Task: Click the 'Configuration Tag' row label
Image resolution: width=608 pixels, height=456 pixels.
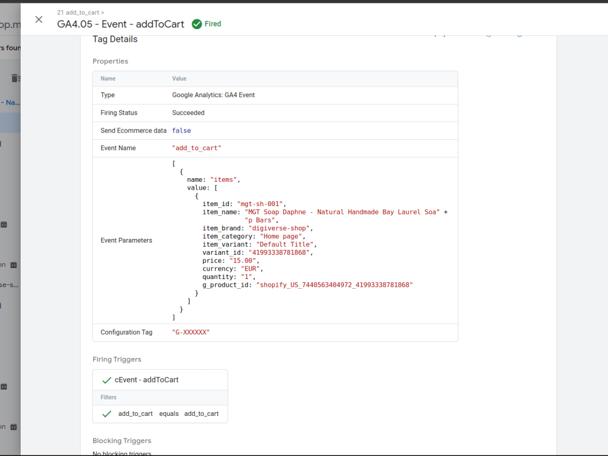Action: (x=126, y=333)
